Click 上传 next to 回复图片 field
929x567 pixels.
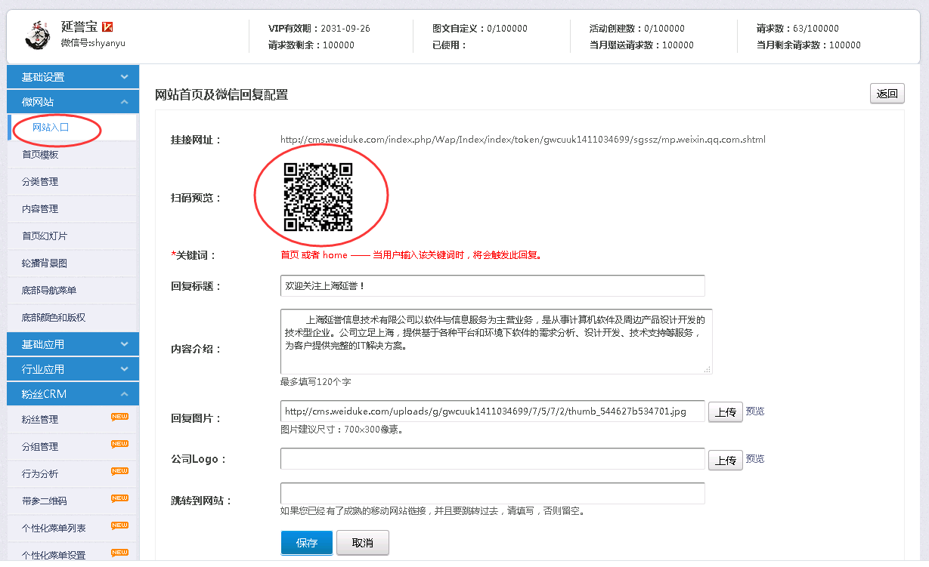(726, 412)
